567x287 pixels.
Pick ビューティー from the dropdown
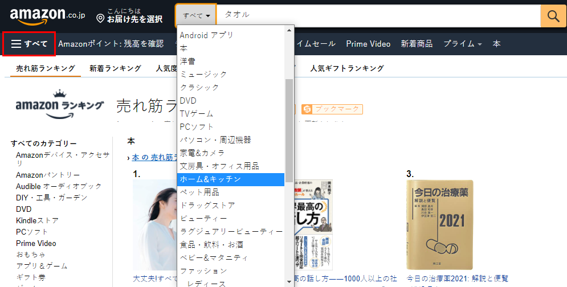pyautogui.click(x=231, y=218)
